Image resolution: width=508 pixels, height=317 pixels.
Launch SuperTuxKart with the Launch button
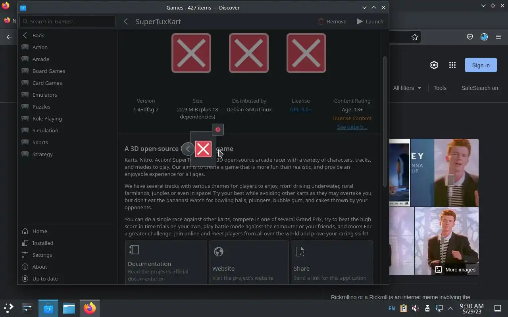pos(370,21)
